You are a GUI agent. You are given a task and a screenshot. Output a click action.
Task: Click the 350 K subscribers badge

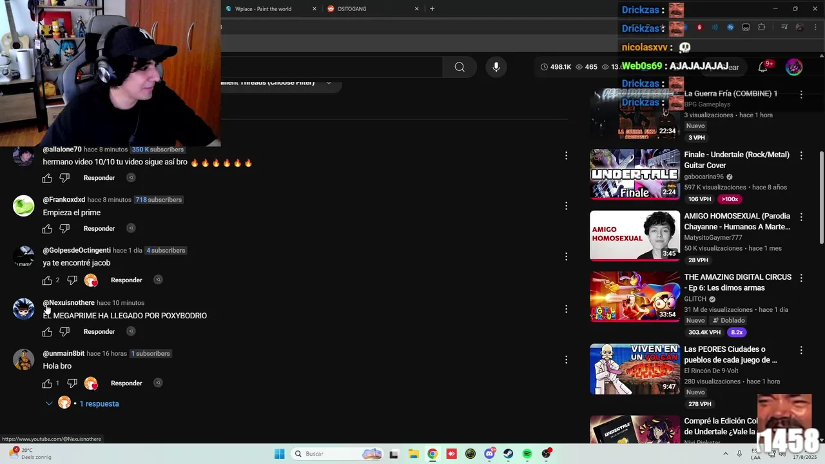[158, 150]
